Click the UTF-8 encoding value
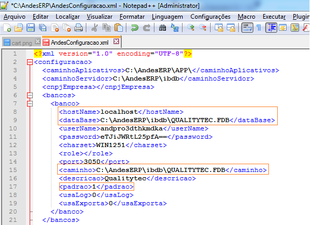The width and height of the screenshot is (310, 225). pyautogui.click(x=169, y=54)
